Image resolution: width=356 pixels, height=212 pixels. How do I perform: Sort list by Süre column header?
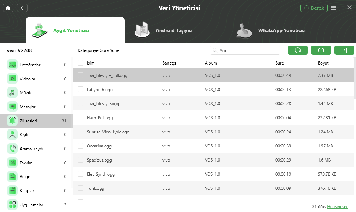click(280, 63)
